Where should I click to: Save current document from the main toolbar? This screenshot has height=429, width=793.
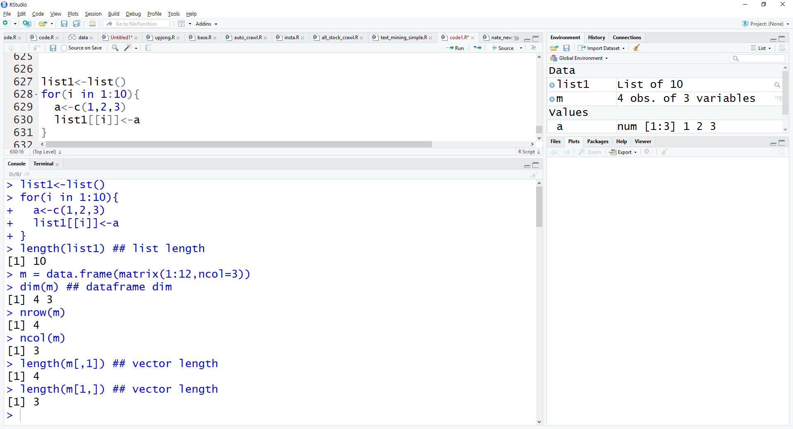[x=64, y=24]
